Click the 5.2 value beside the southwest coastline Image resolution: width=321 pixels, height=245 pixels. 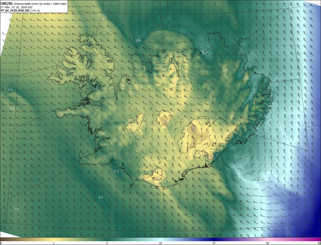click(x=116, y=171)
